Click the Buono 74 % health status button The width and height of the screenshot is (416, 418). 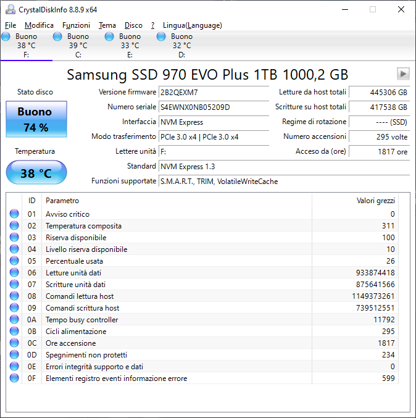click(36, 119)
